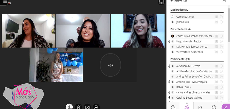This screenshot has height=109, width=230.
Task: Open the My Settings gear icon
Action: (x=214, y=107)
